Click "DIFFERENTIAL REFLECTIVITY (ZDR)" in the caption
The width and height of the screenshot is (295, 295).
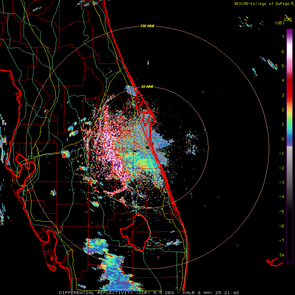point(105,293)
